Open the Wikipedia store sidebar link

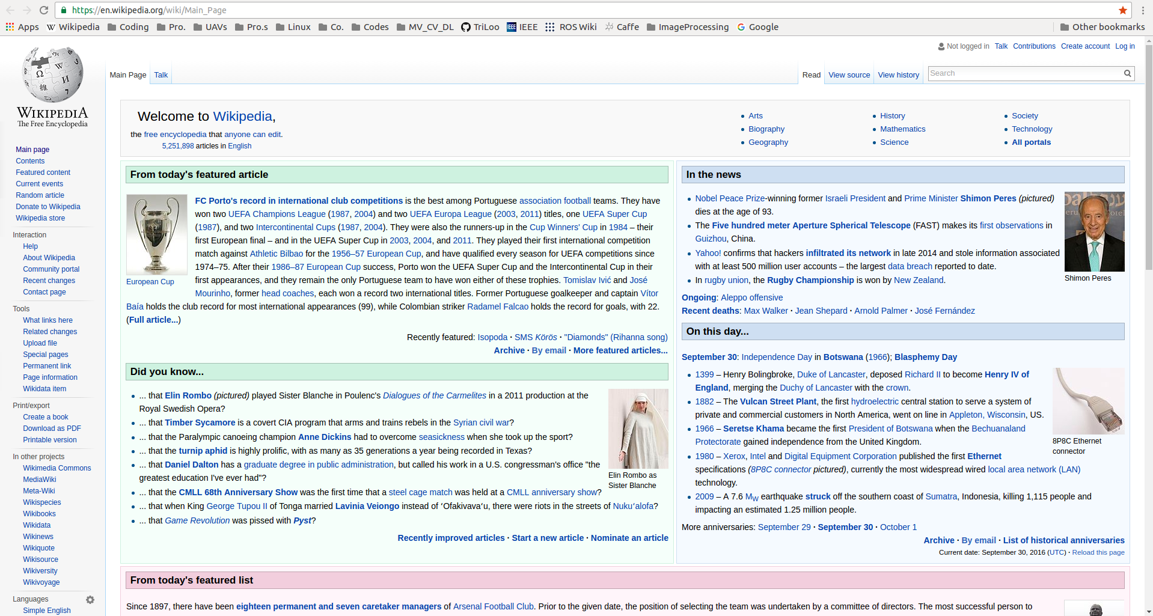pyautogui.click(x=40, y=218)
